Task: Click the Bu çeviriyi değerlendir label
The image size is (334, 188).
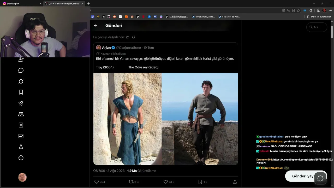Action: (109, 37)
